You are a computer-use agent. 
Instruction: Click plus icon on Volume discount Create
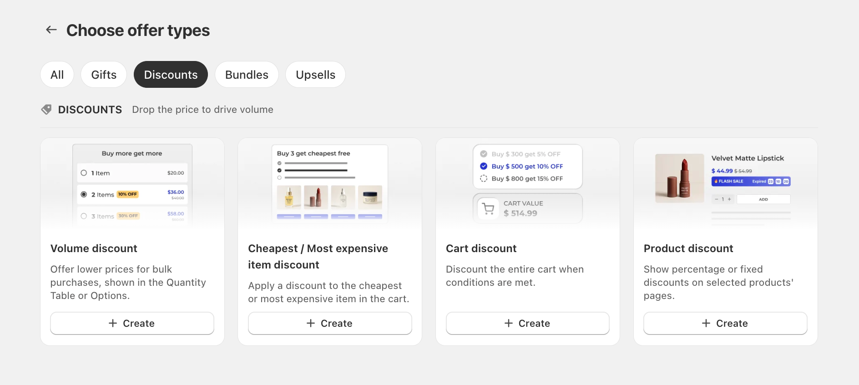pyautogui.click(x=113, y=323)
